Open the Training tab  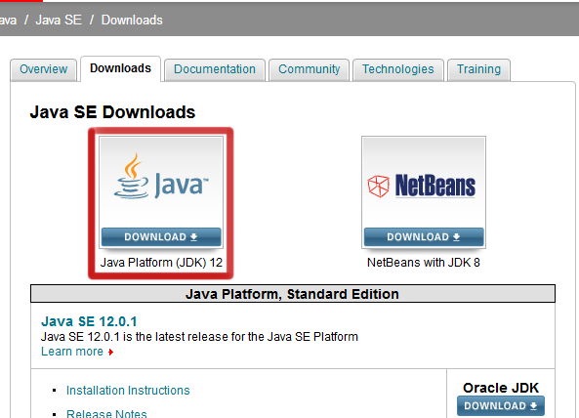click(x=478, y=69)
